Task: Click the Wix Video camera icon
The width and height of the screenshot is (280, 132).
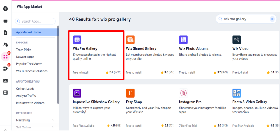Action: click(x=237, y=40)
